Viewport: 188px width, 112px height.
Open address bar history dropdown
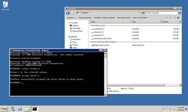pos(139,13)
